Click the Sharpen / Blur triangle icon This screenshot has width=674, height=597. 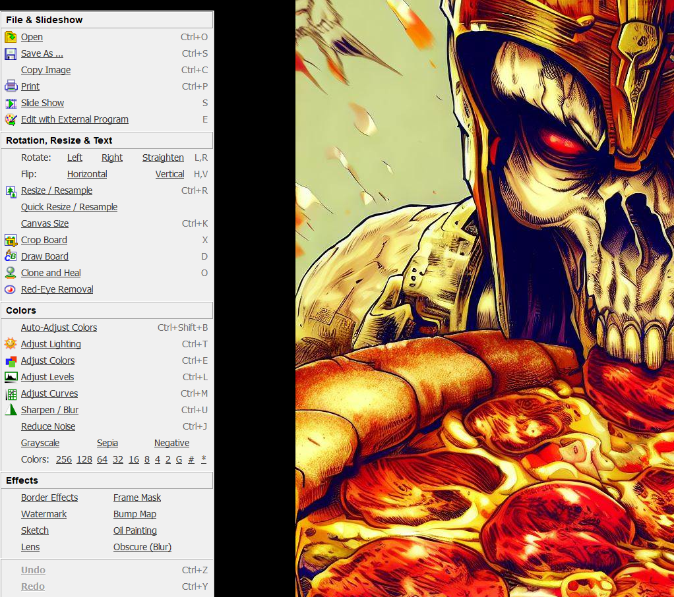click(x=11, y=410)
